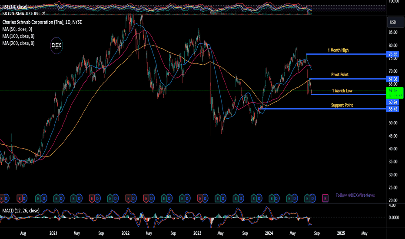Click the red earnings marker above the Aug label
Screen dimensions: 405x239
(20, 199)
